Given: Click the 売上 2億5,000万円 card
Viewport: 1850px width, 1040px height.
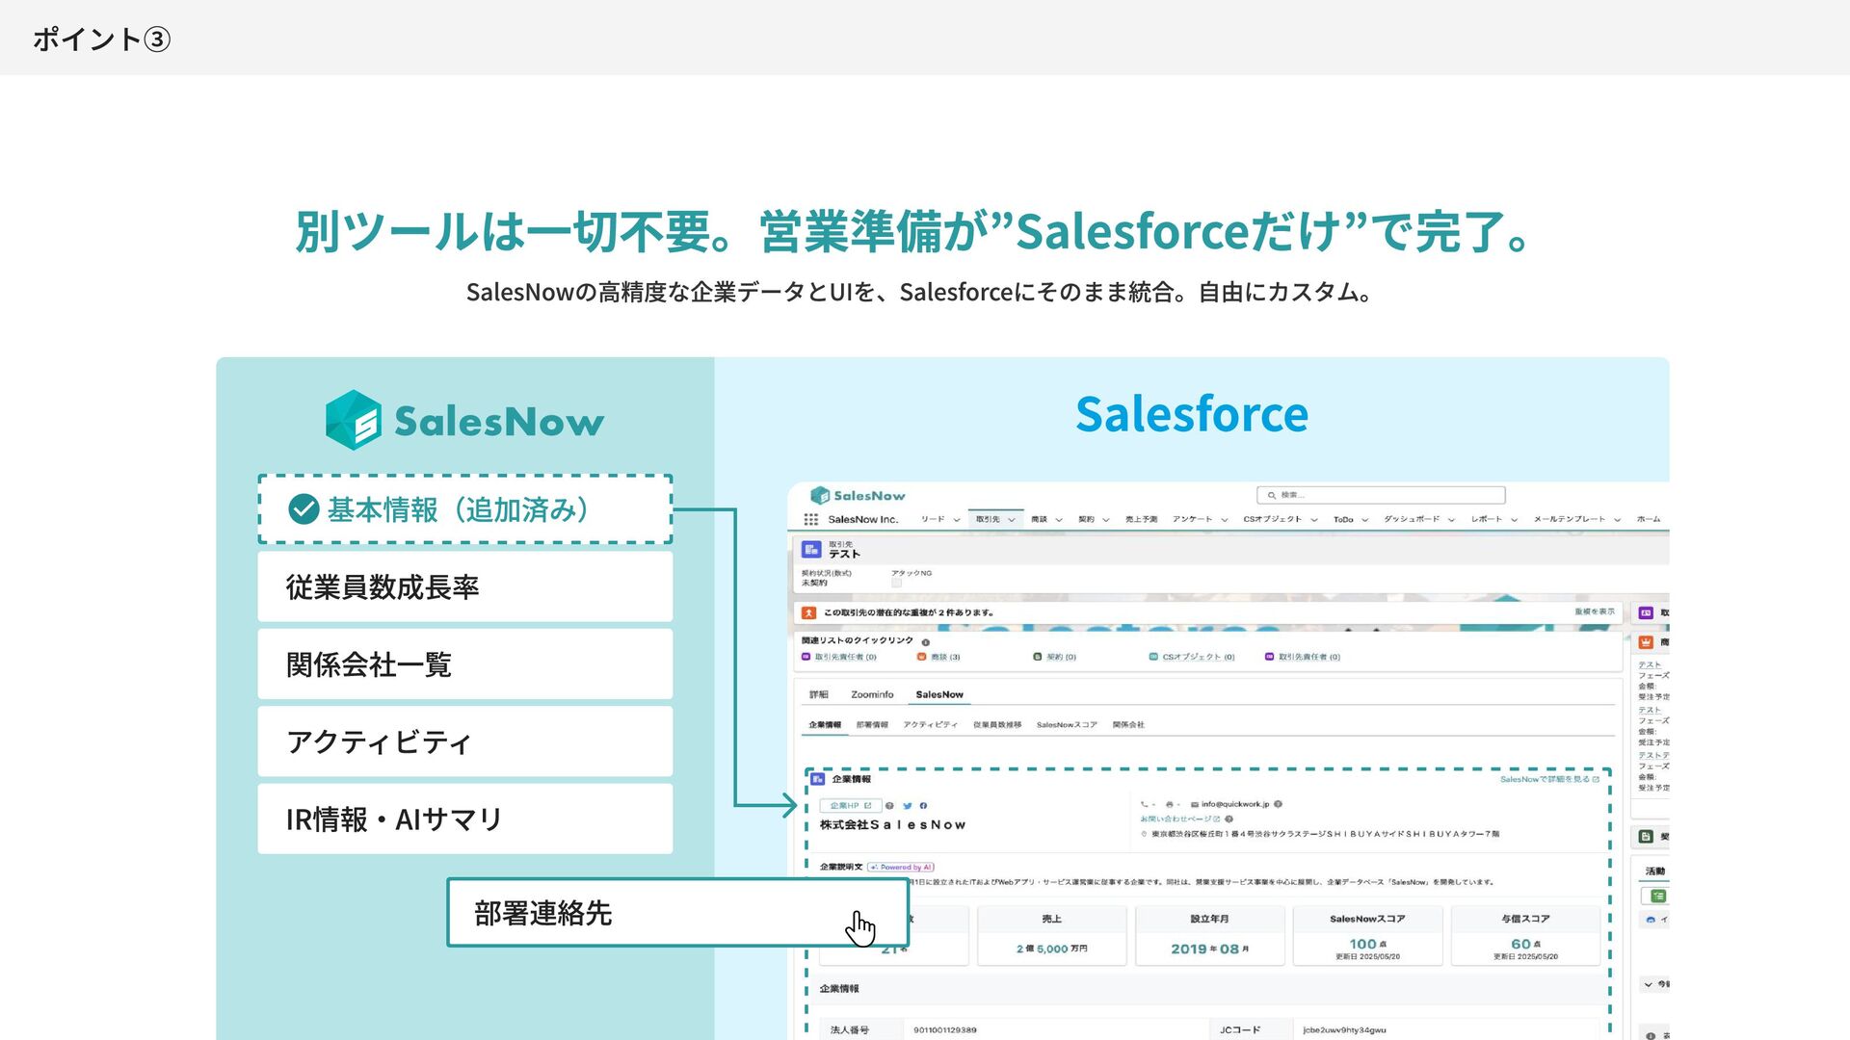Looking at the screenshot, I should [x=1051, y=935].
